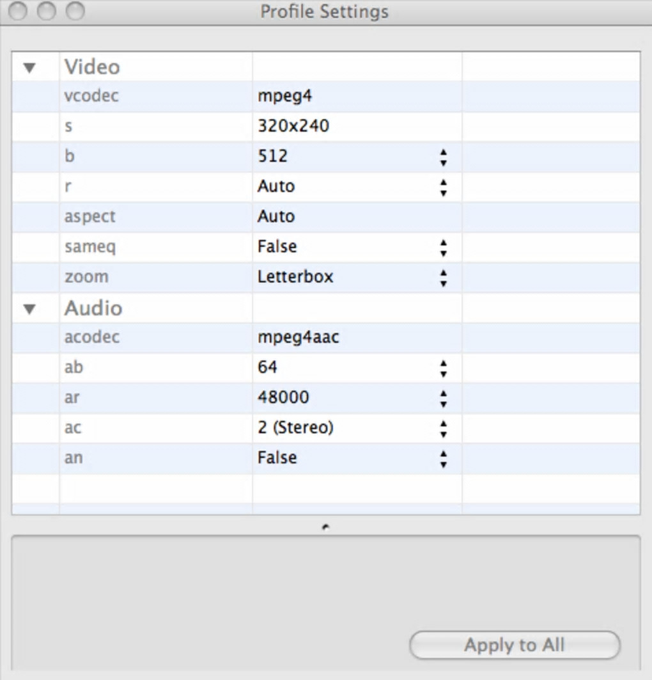Select the zoom parameter row name

coord(86,277)
